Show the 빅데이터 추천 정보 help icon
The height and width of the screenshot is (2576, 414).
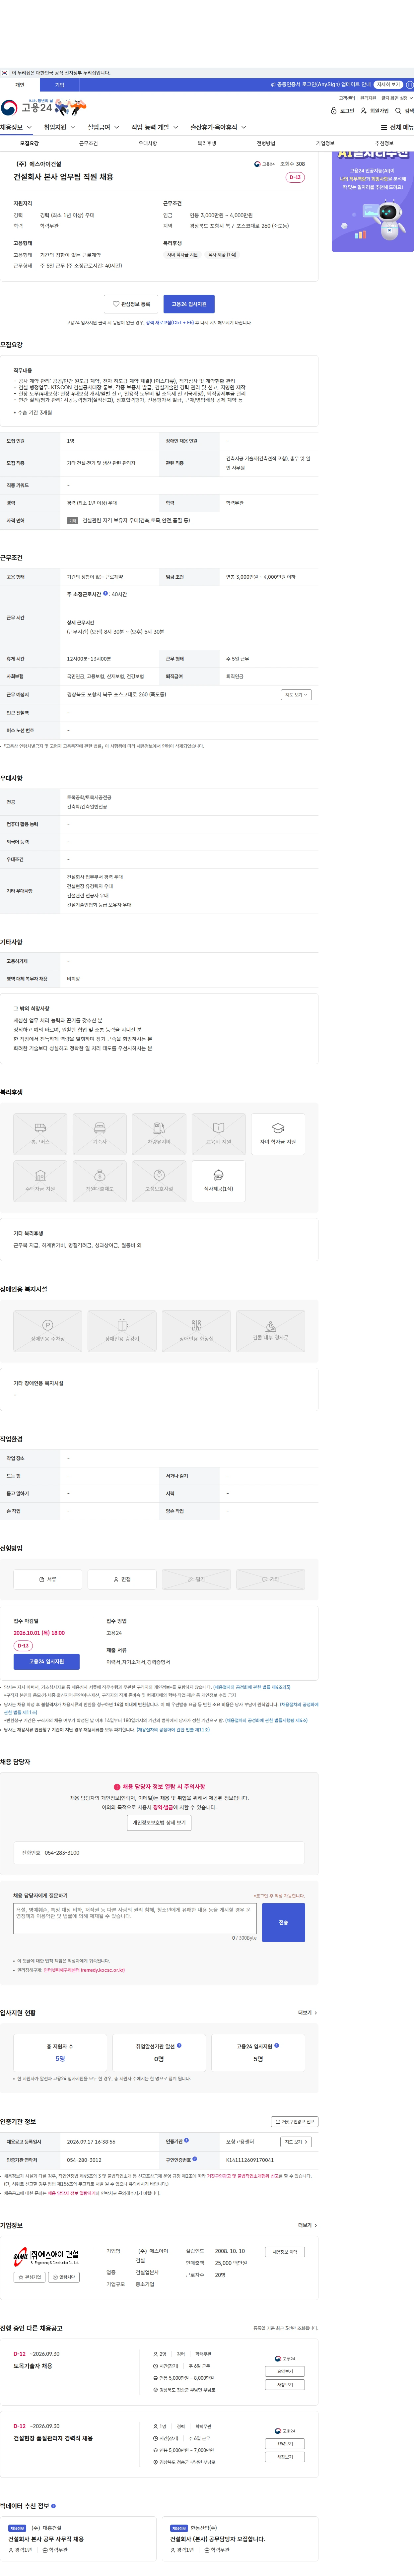pyautogui.click(x=53, y=2506)
